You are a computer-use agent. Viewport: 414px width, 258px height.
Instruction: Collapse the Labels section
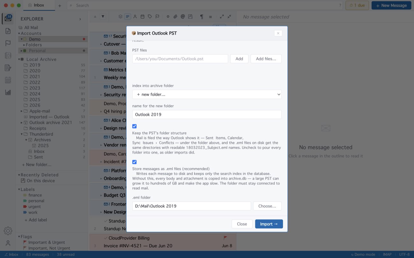pos(19,189)
